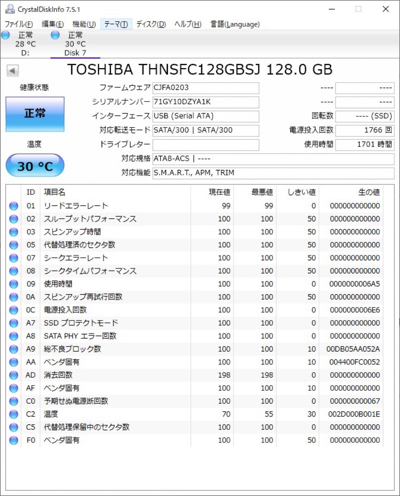Click the status icon for SATA PHY エラー回数
Viewport: 400px width, 496px height.
coord(14,336)
